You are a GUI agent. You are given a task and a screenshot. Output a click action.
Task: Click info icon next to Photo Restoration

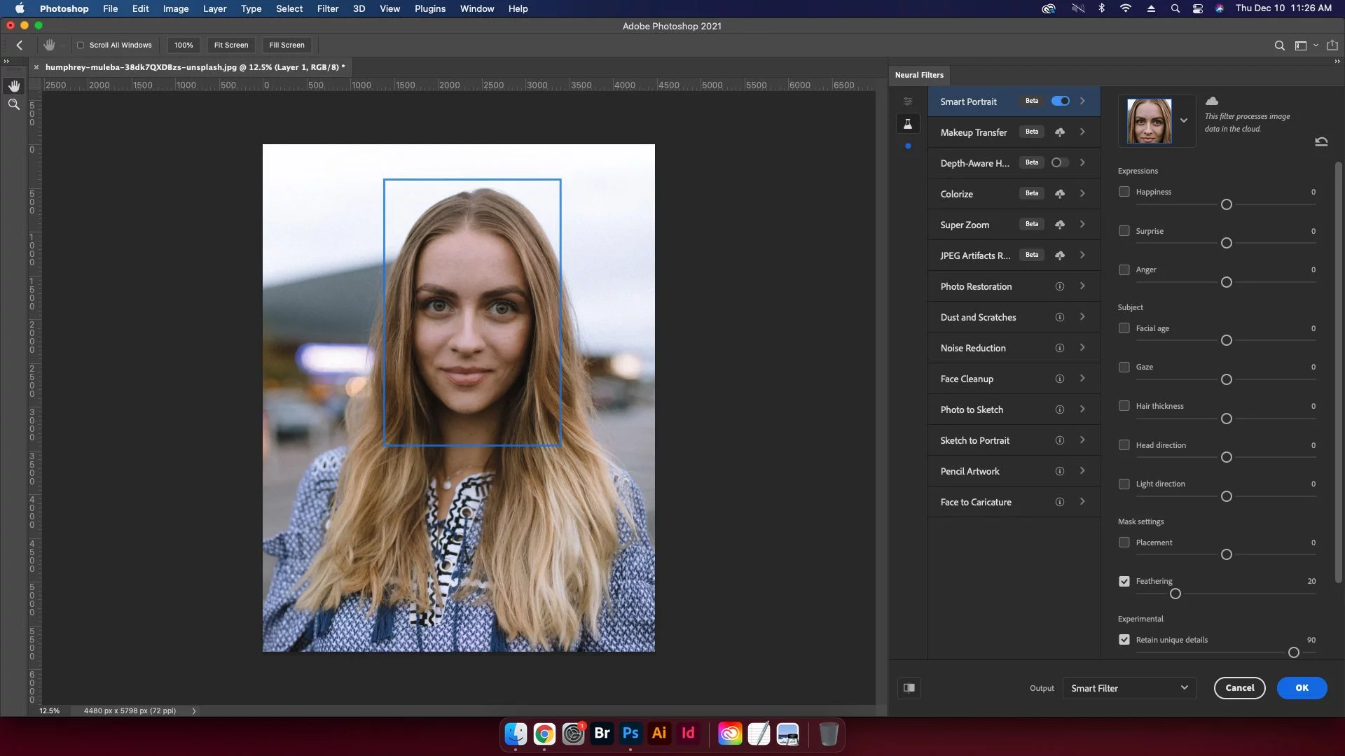point(1060,286)
